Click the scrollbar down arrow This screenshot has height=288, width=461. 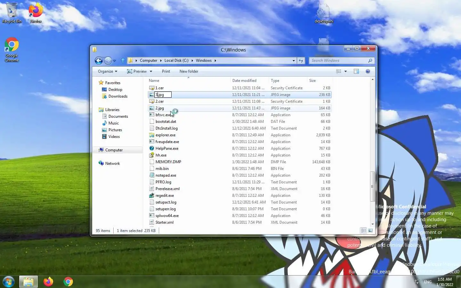[372, 224]
